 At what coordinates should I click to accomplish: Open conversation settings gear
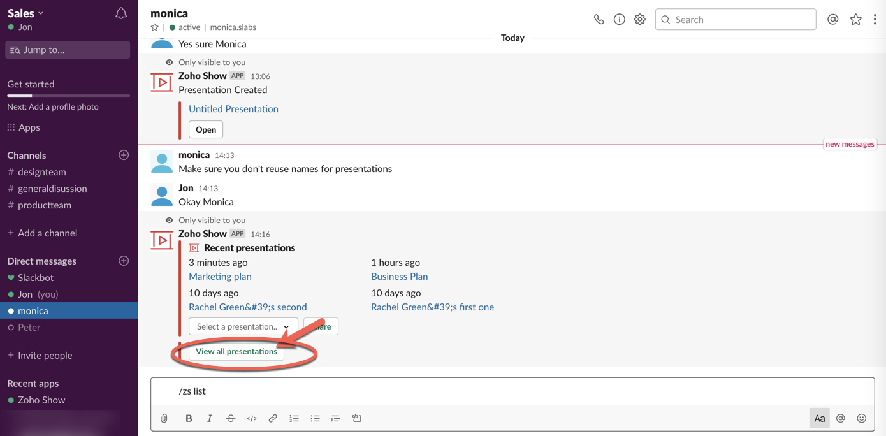tap(639, 20)
